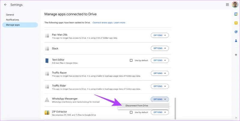The height and width of the screenshot is (121, 240).
Task: Click the WhatsApp Messenger warning icon
Action: point(47,100)
